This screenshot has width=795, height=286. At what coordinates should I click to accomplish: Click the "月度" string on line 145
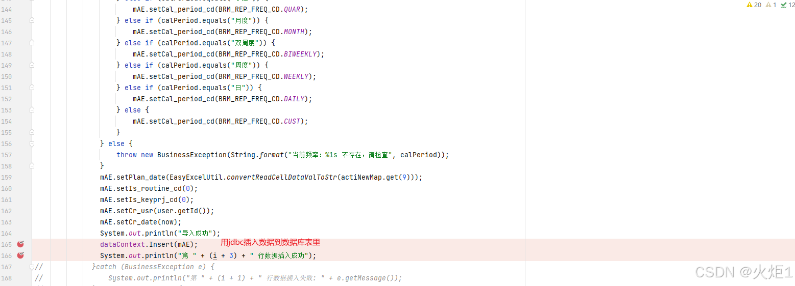pos(243,20)
